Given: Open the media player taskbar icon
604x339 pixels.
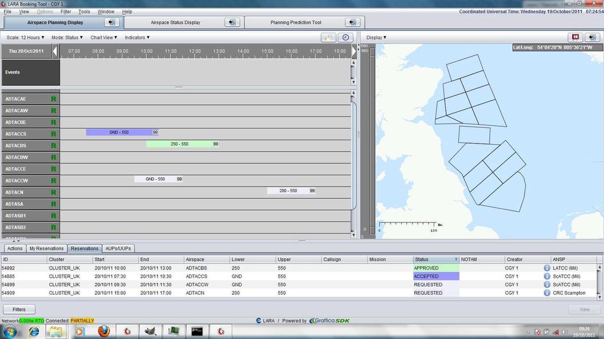Looking at the screenshot, I should click(80, 331).
